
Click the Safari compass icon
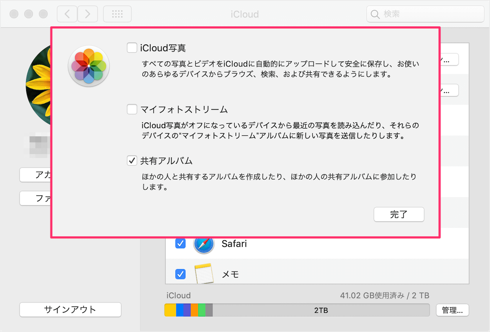point(203,244)
